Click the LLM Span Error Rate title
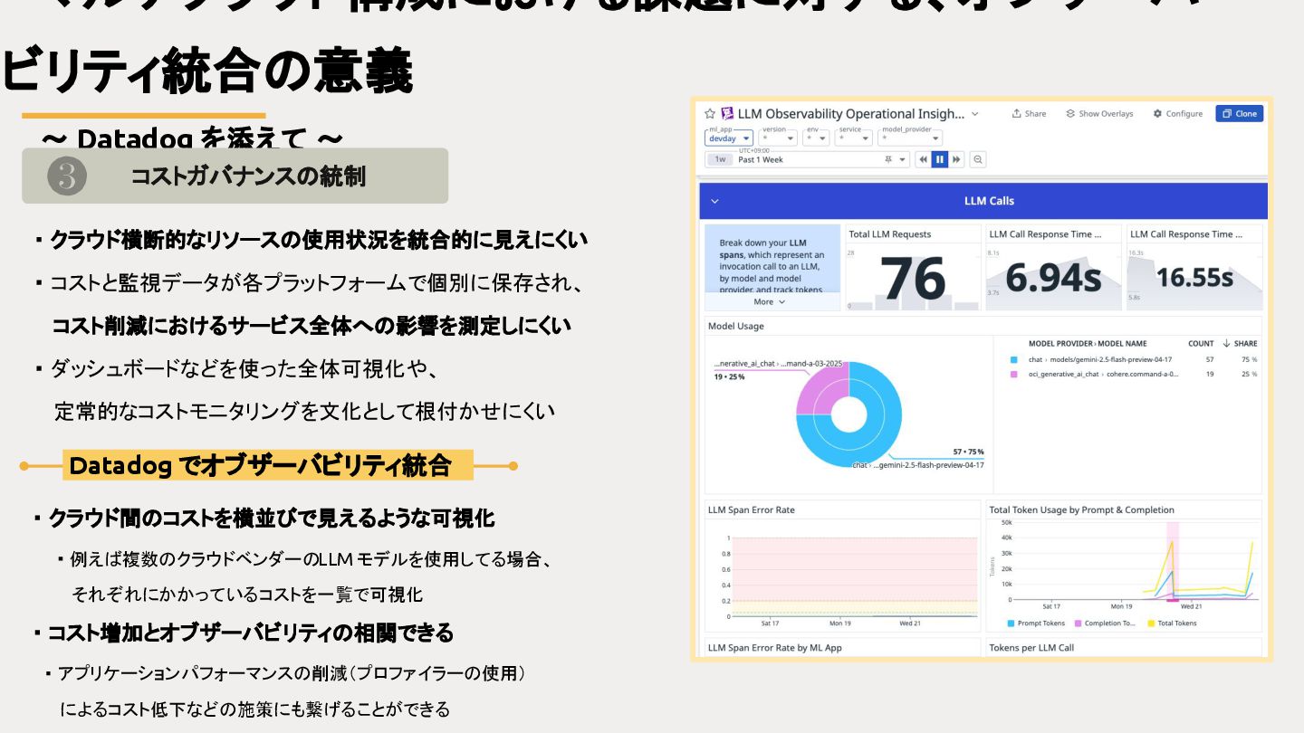1304x733 pixels. coord(752,509)
